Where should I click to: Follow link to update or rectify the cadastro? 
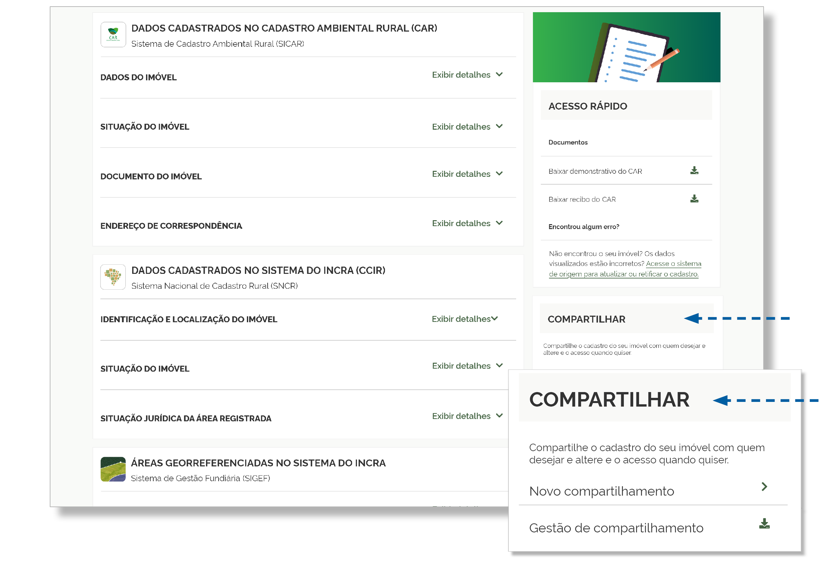click(625, 269)
